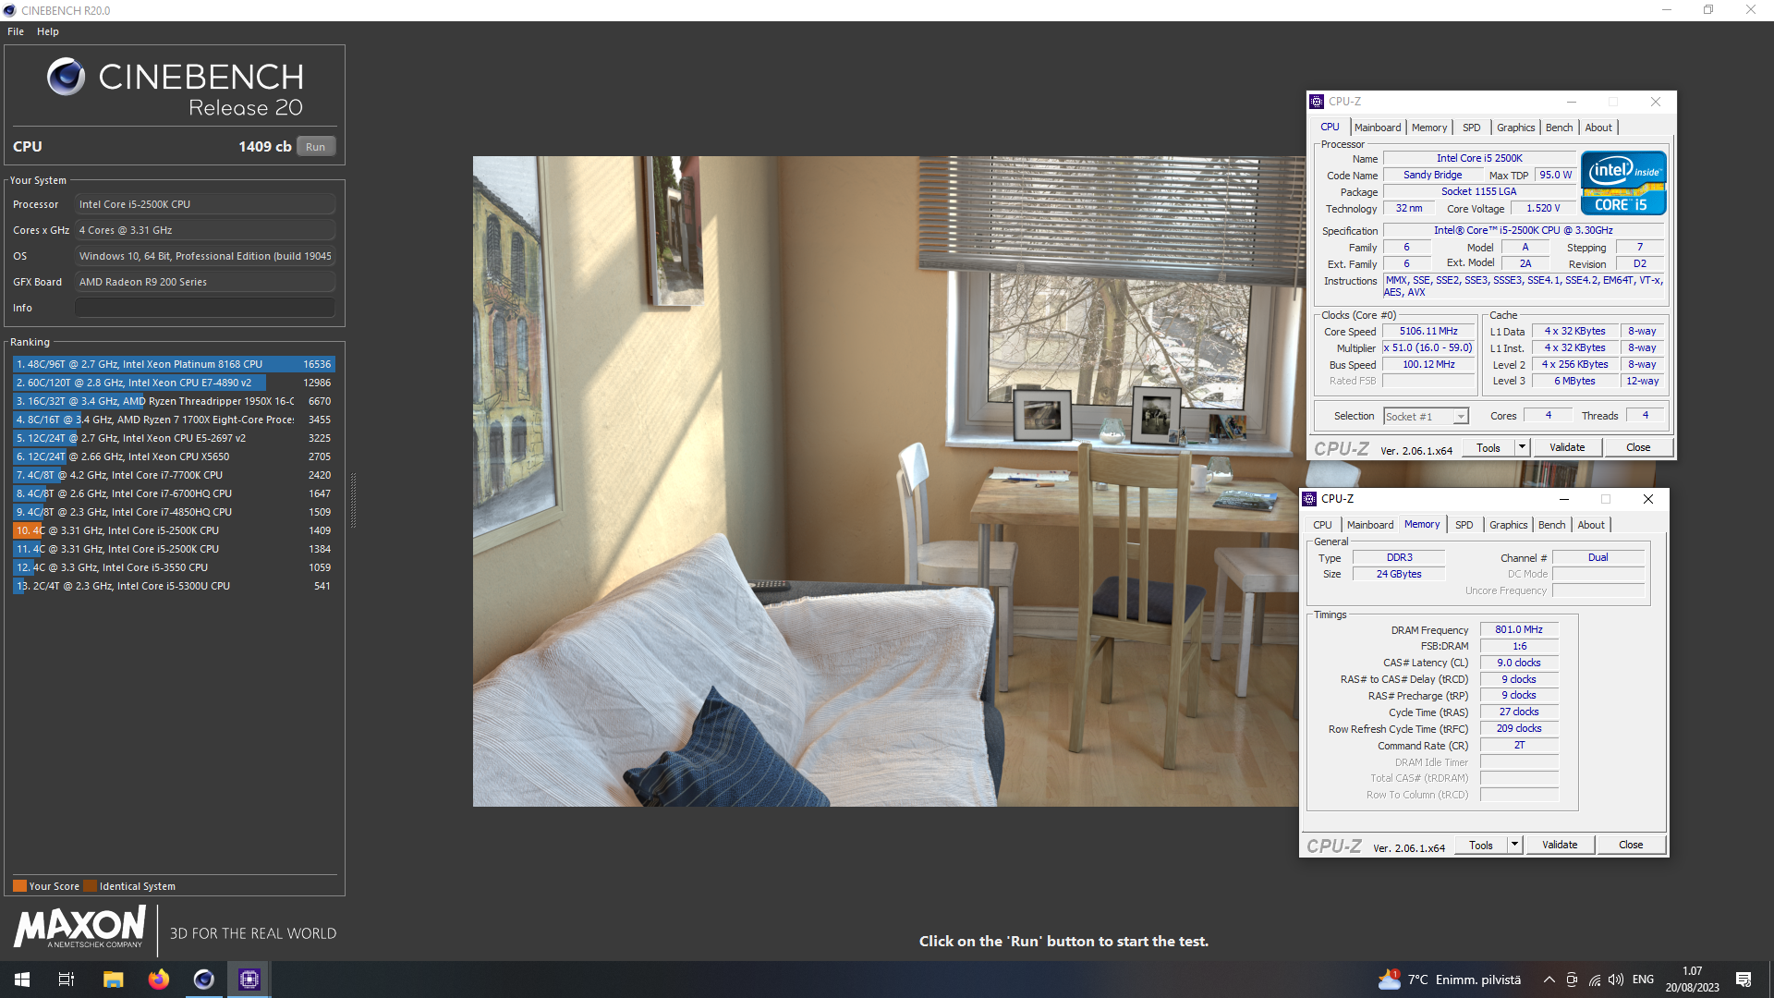Click the ENG language indicator
The image size is (1774, 998).
click(1643, 980)
